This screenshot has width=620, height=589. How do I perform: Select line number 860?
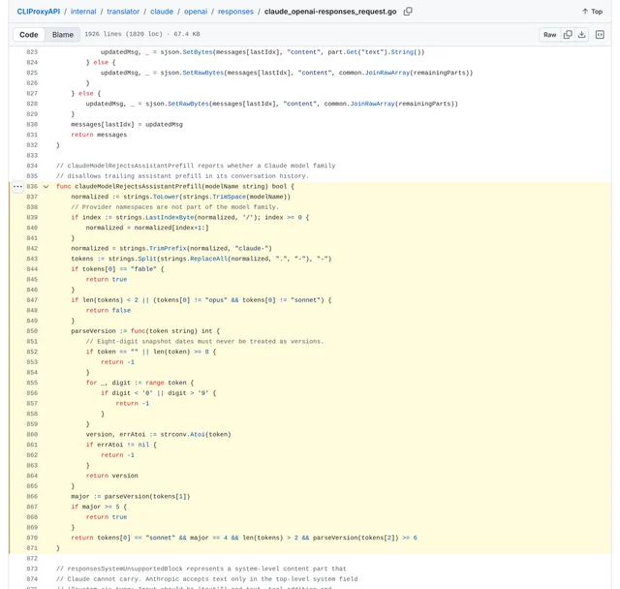click(x=32, y=434)
